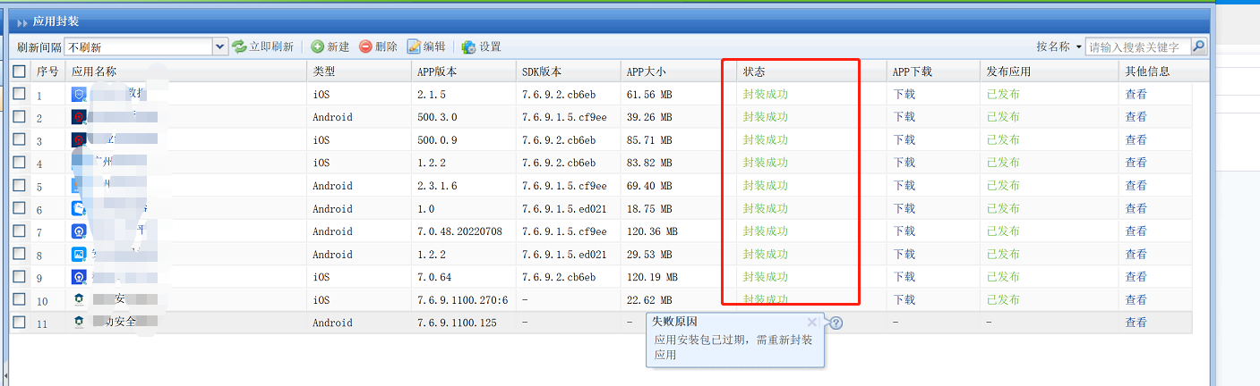Collapse the 应用封装 panel header arrows
1260x386 pixels.
coord(21,21)
